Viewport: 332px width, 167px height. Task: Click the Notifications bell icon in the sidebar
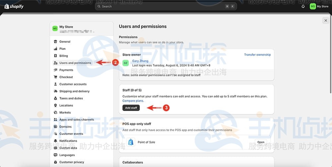click(55, 141)
